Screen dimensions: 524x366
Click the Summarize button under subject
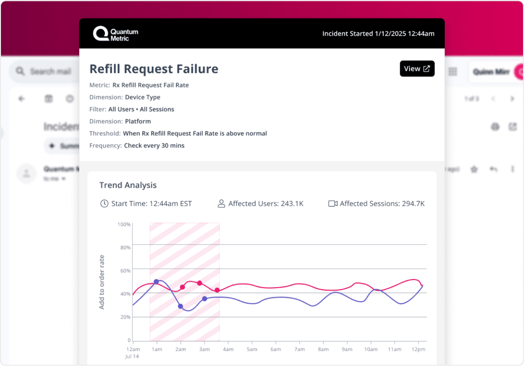[x=62, y=146]
